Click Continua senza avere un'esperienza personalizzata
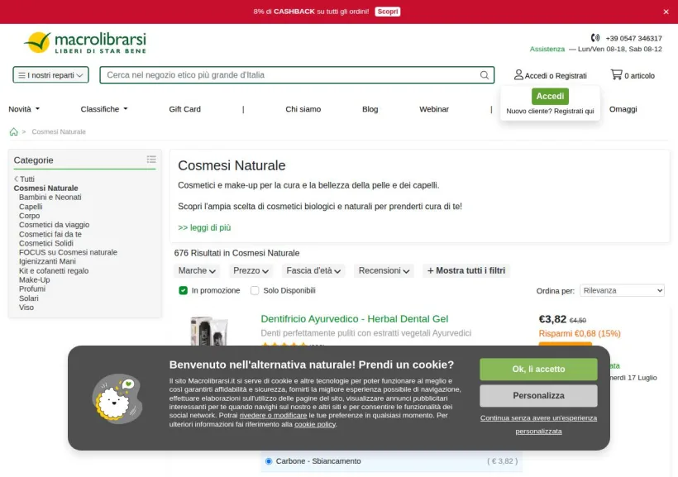Image resolution: width=678 pixels, height=477 pixels. [x=538, y=424]
